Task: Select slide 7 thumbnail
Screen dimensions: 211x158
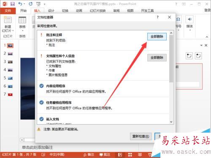Action: click(10, 95)
